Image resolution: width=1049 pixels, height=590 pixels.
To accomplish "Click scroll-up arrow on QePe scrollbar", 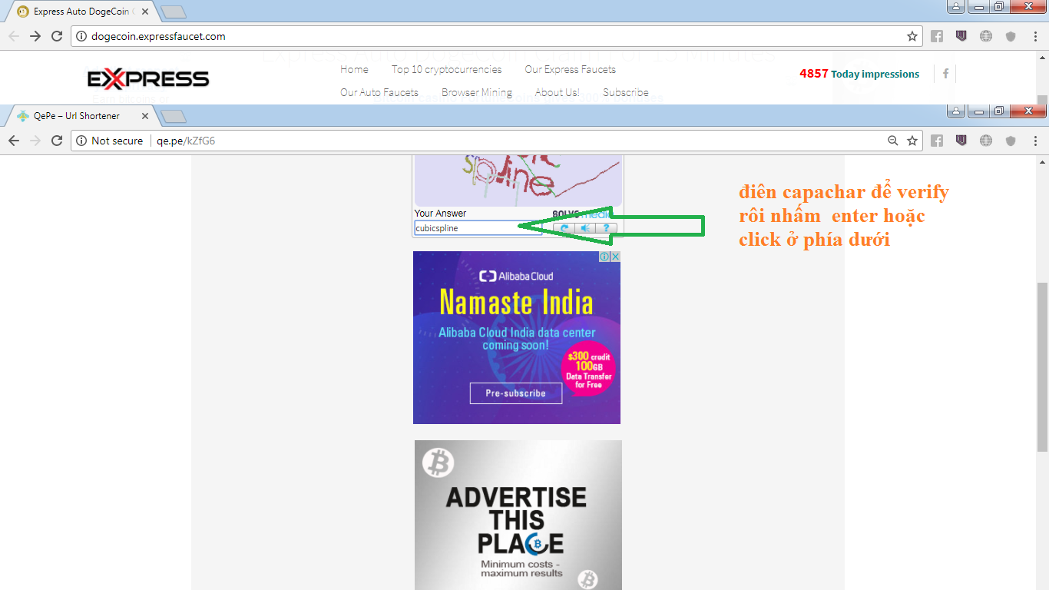I will click(x=1042, y=162).
